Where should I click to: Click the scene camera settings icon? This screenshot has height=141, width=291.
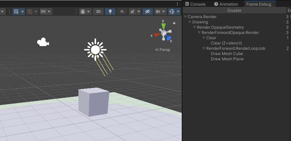(158, 12)
